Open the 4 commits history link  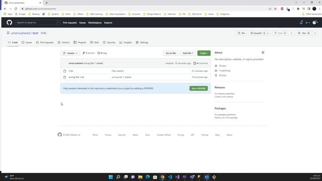[x=201, y=63]
